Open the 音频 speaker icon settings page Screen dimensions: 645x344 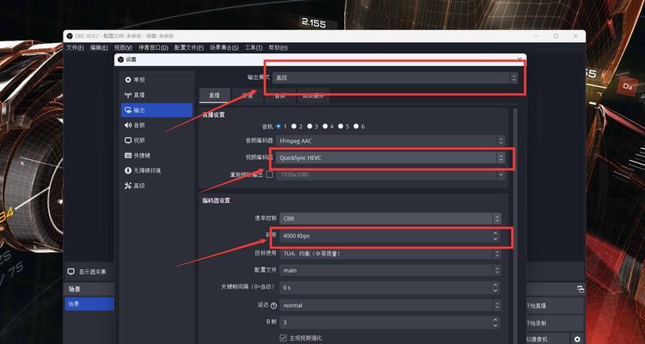128,125
